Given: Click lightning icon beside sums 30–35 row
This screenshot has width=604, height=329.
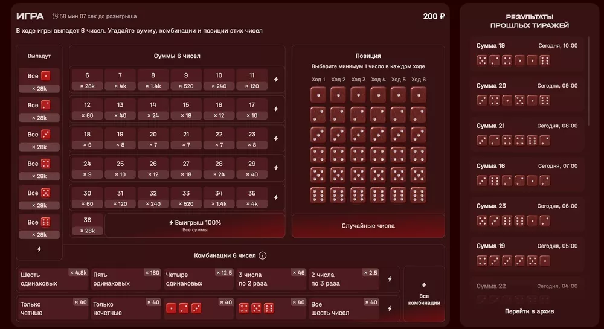Looking at the screenshot, I should 276,197.
